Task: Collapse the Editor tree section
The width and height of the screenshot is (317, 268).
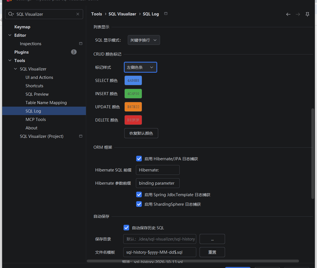Action: click(x=10, y=35)
